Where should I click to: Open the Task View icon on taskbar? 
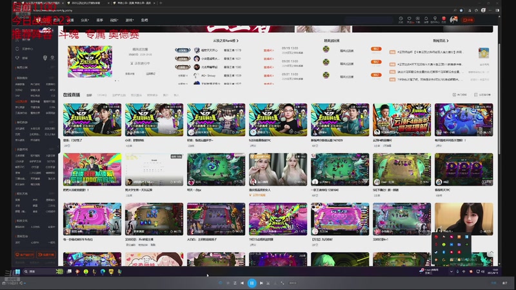[69, 271]
